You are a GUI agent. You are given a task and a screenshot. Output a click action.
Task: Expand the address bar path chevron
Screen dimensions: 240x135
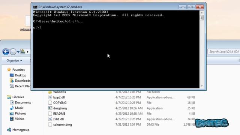pos(28,52)
